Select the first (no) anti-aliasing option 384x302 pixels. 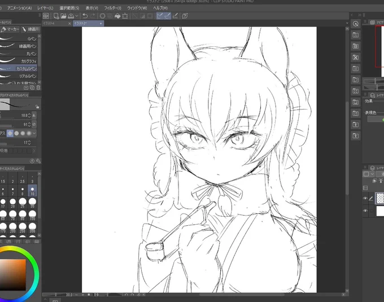[10, 133]
